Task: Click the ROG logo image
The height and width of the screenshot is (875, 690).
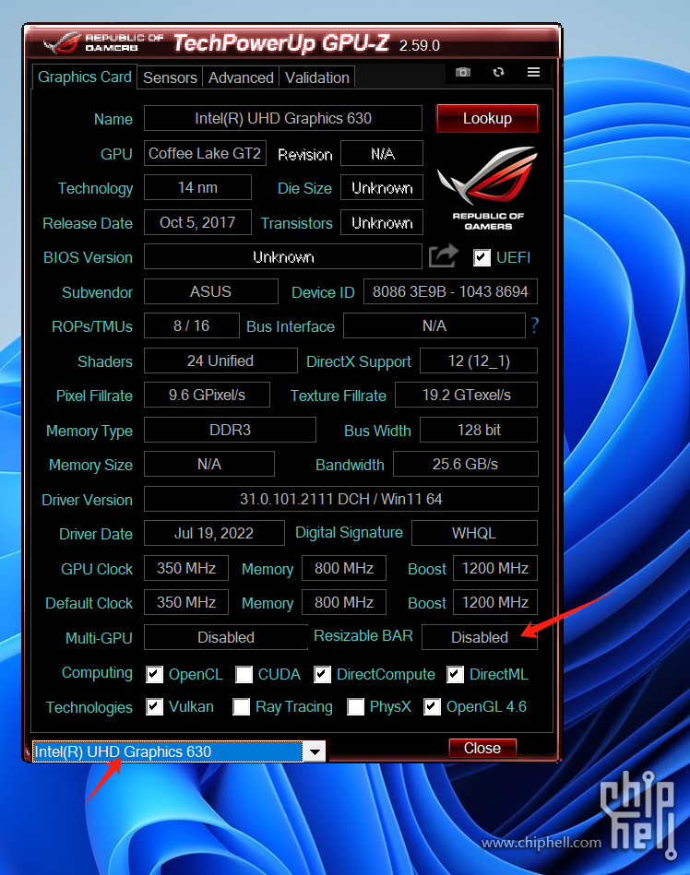Action: (x=488, y=188)
